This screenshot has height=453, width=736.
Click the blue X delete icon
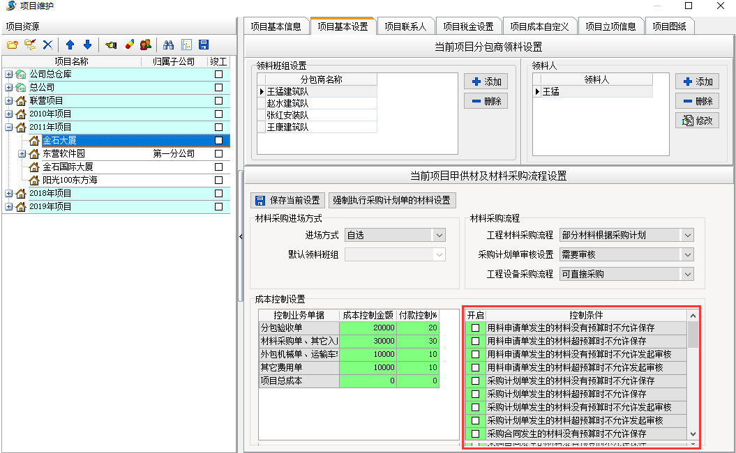47,45
